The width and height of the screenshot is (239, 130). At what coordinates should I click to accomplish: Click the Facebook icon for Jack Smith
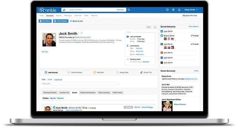tap(162, 44)
